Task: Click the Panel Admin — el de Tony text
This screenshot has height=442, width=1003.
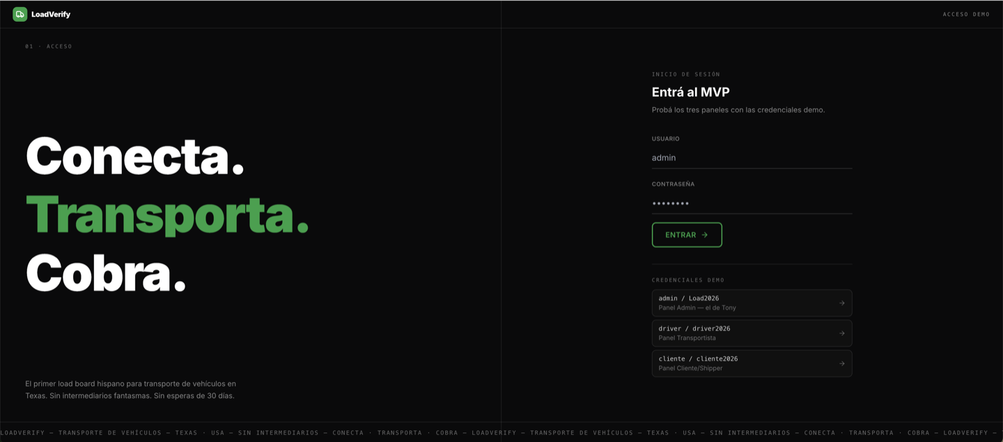Action: [697, 308]
